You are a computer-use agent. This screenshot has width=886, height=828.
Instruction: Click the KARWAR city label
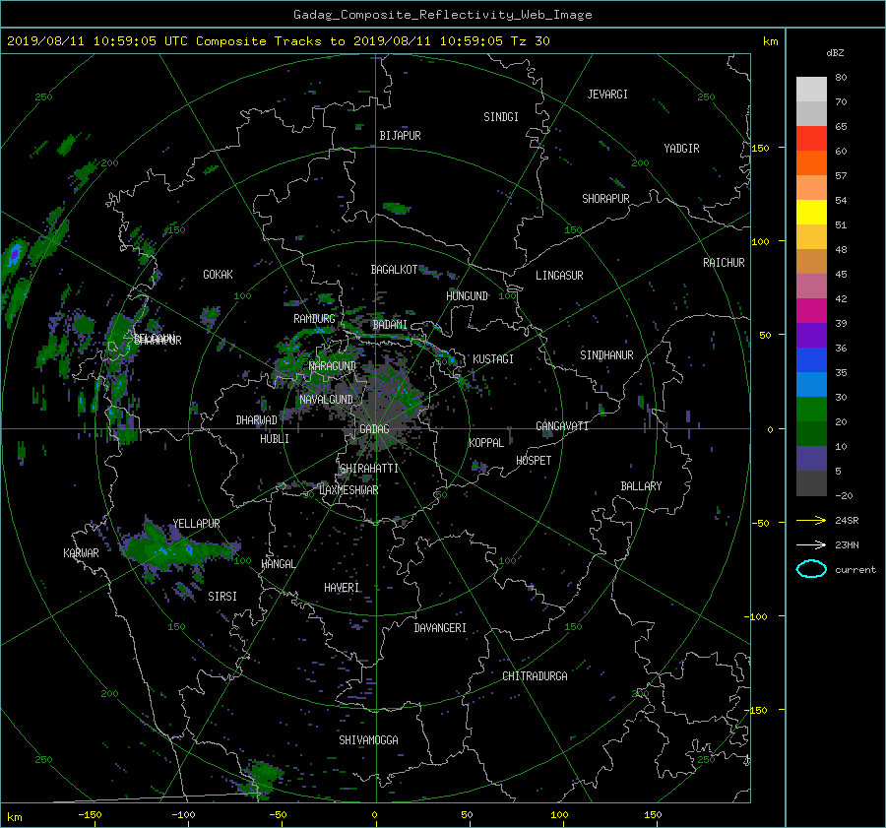click(81, 552)
